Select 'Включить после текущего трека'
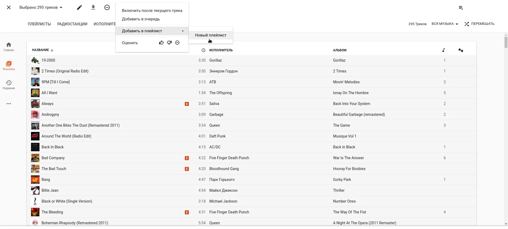508x229 pixels. 152,11
